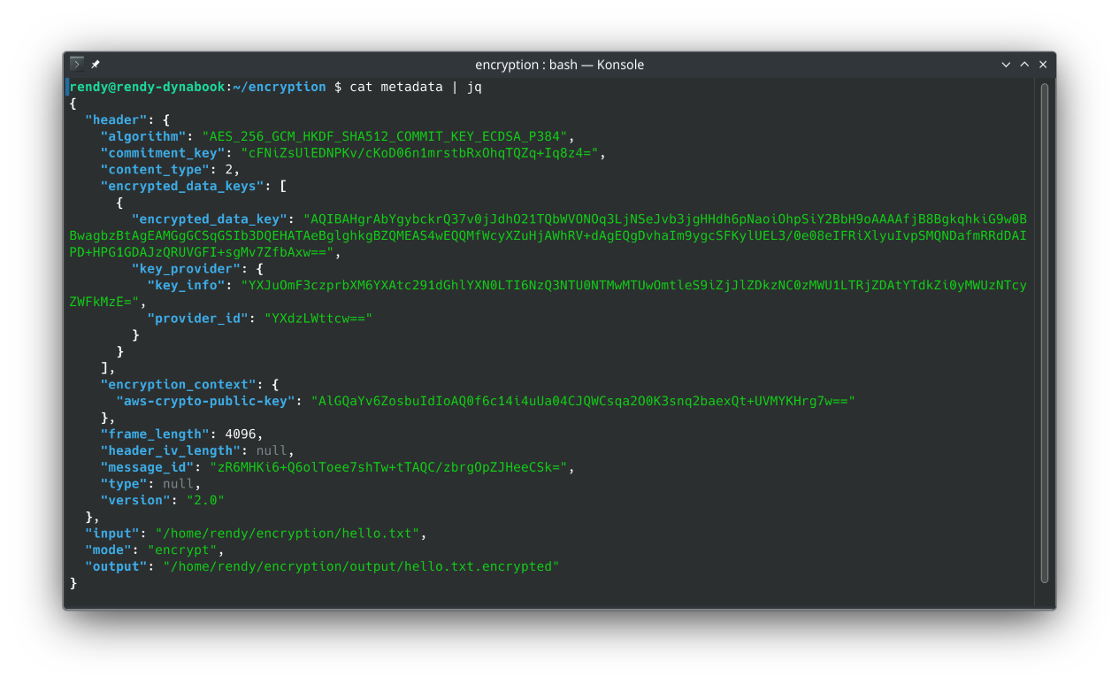Click the command 'cat metadata | jq'
The height and width of the screenshot is (684, 1119).
[416, 87]
